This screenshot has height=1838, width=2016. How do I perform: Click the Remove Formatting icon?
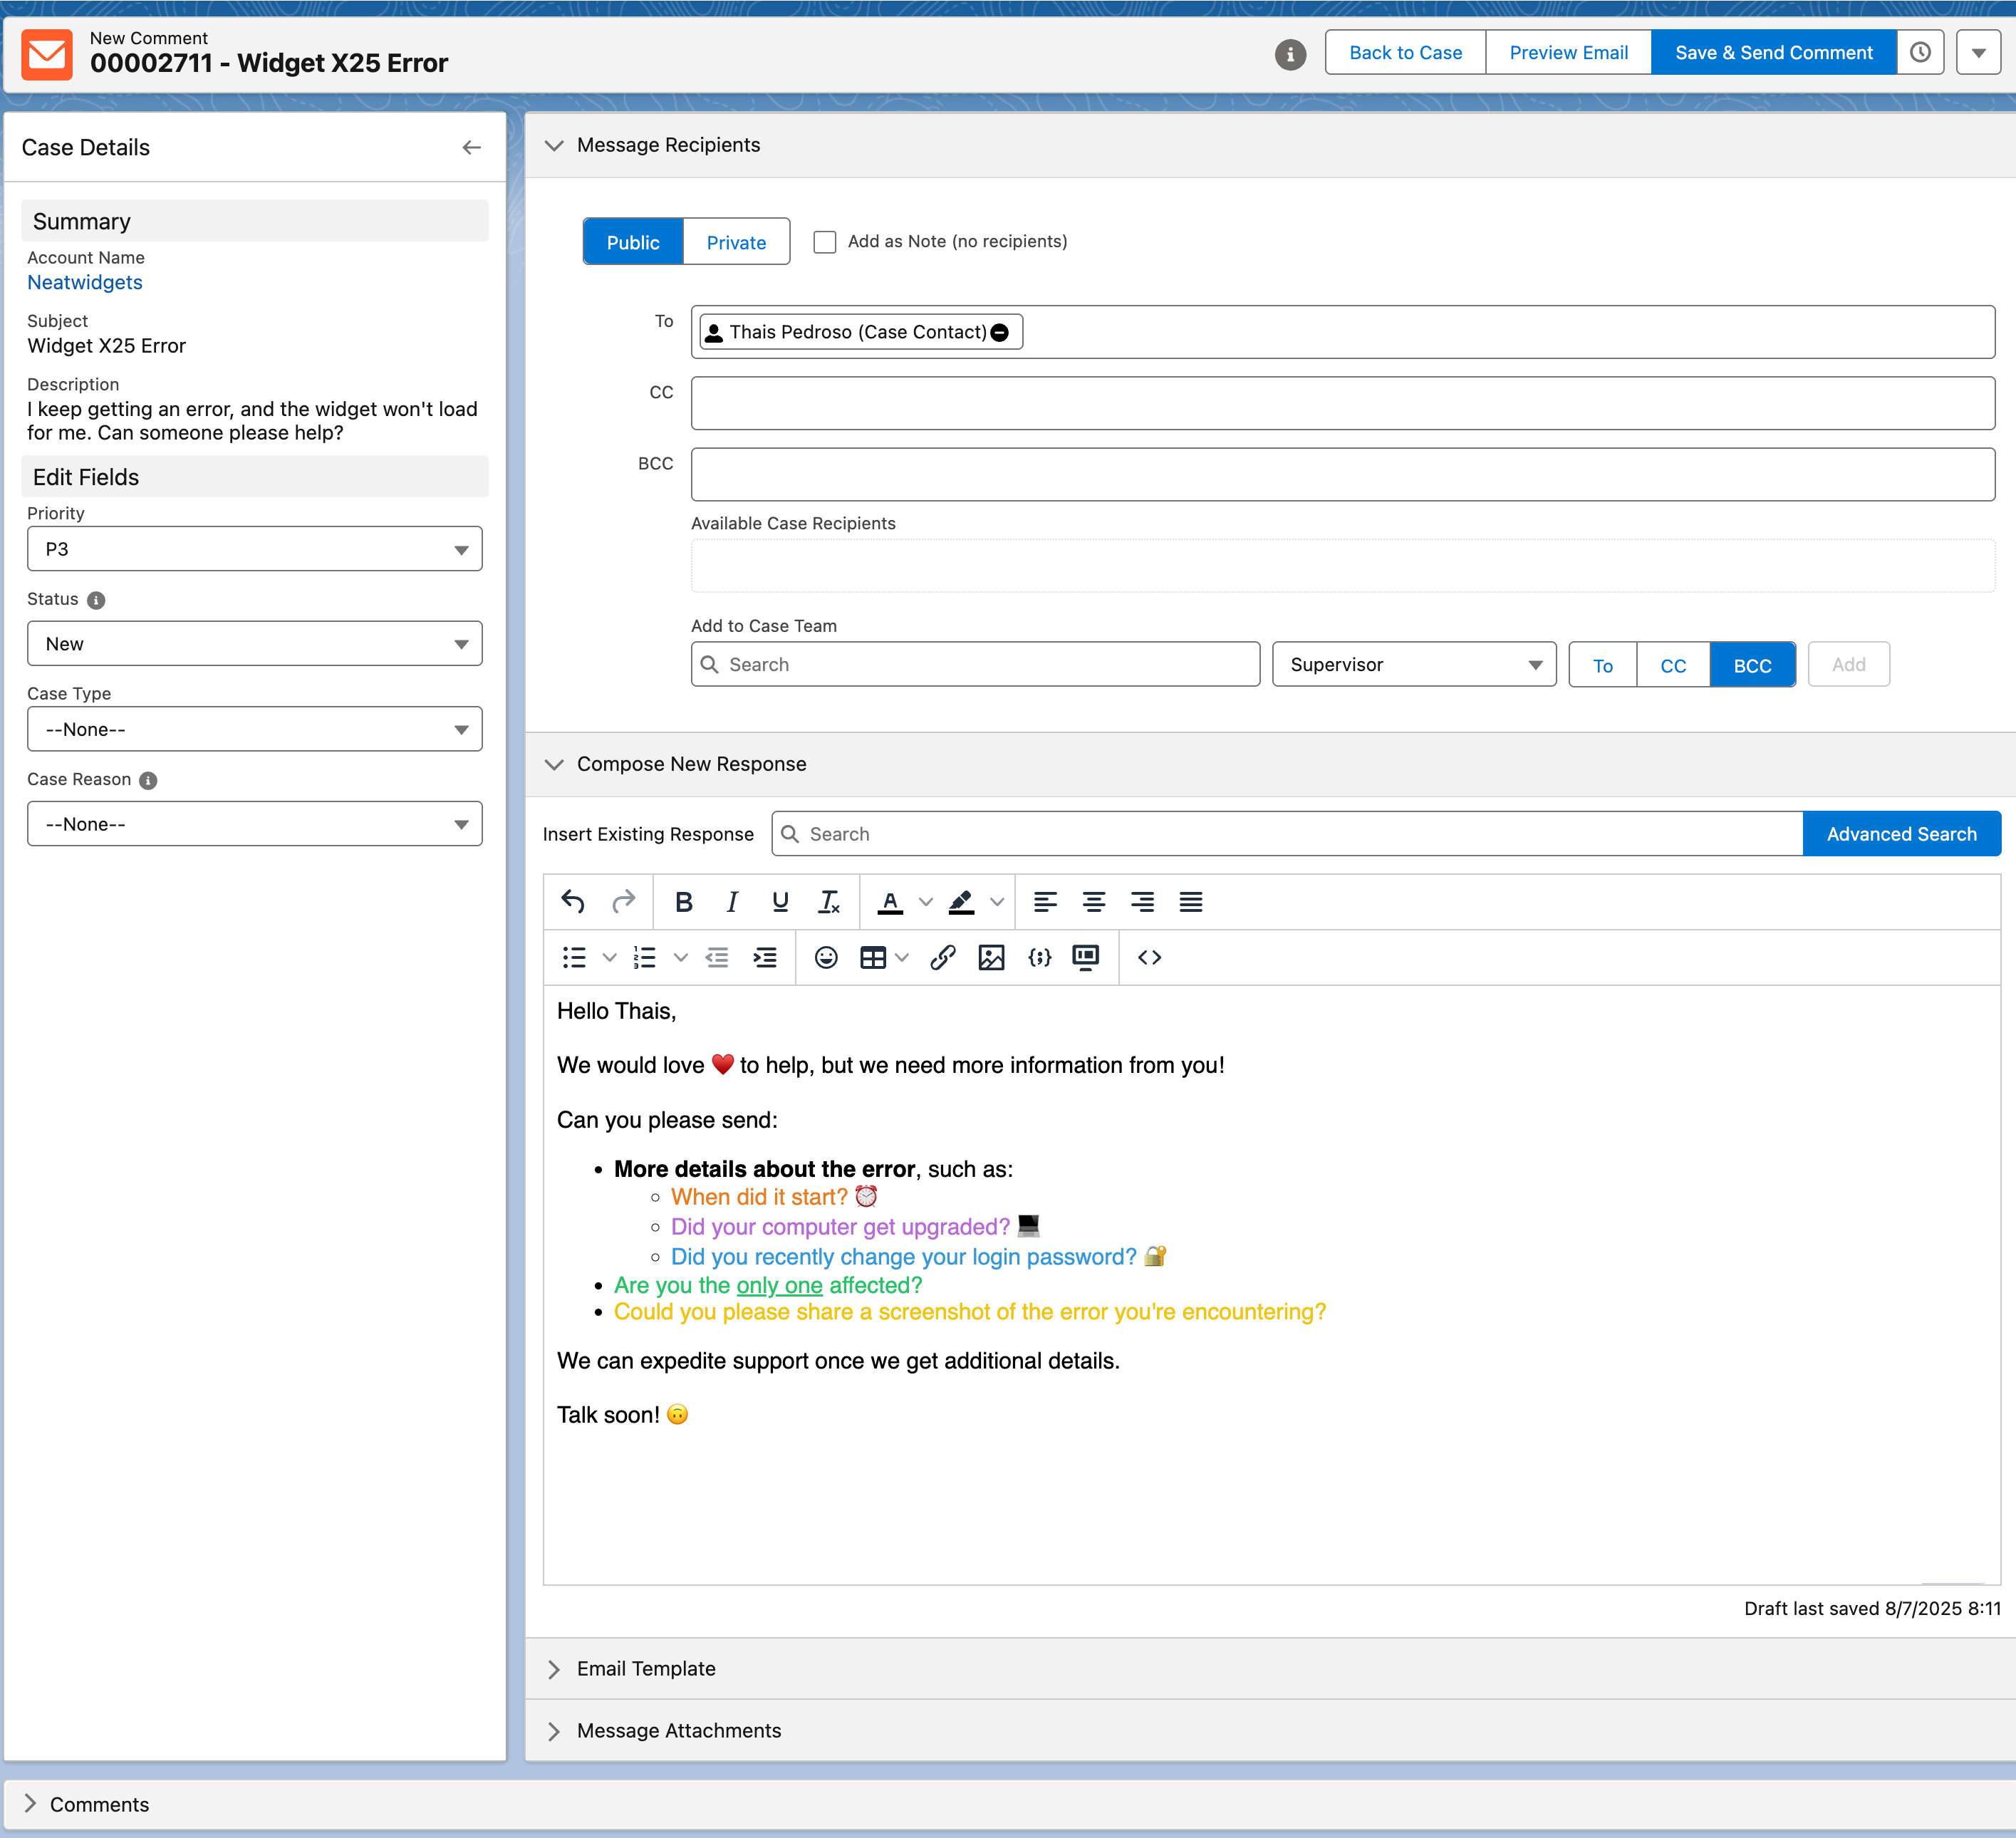[829, 902]
